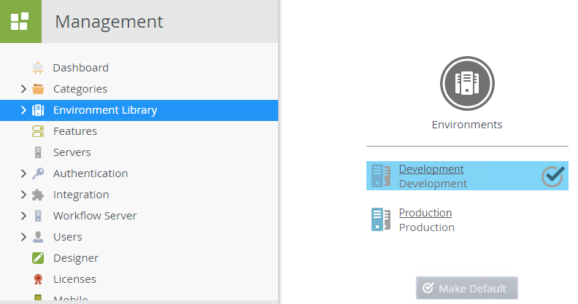Viewport: 578px width, 304px height.
Task: Open the Servers menu item
Action: tap(72, 152)
